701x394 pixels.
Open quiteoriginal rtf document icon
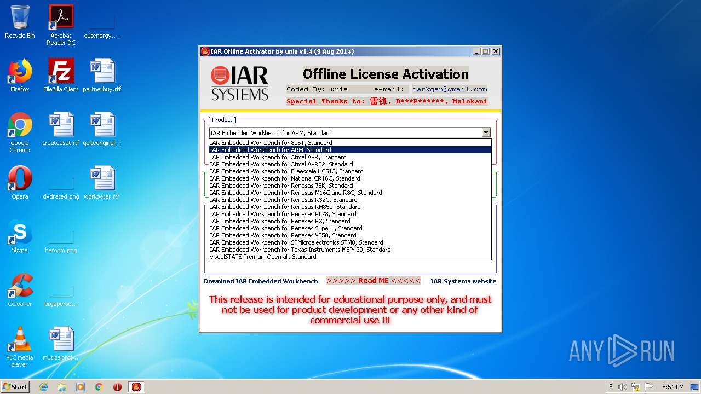point(102,129)
